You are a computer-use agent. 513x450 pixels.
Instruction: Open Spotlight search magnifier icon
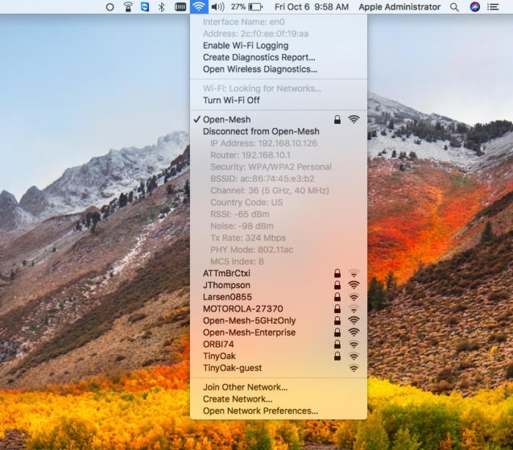pyautogui.click(x=454, y=7)
